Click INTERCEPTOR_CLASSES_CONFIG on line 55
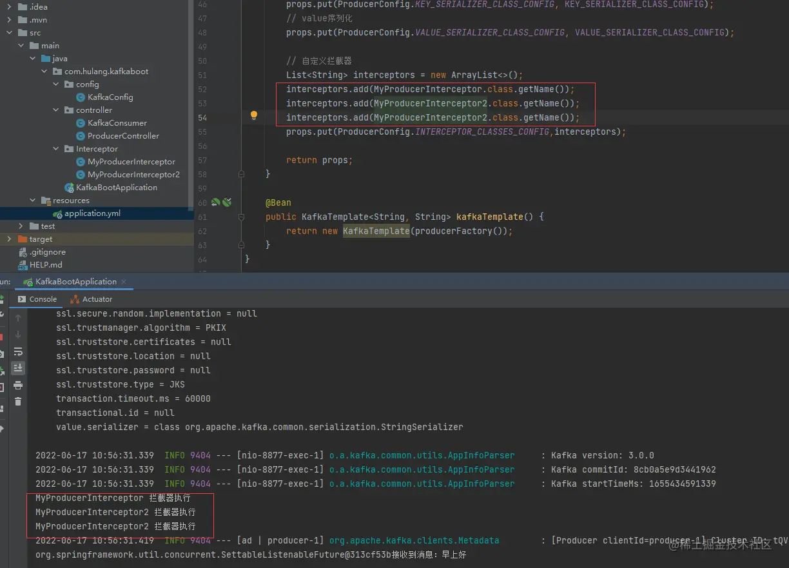The width and height of the screenshot is (789, 568). [482, 132]
